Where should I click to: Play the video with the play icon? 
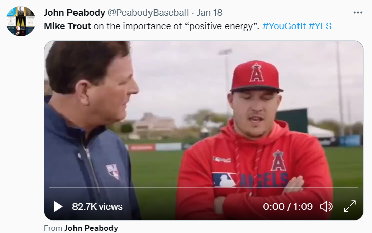[x=58, y=207]
